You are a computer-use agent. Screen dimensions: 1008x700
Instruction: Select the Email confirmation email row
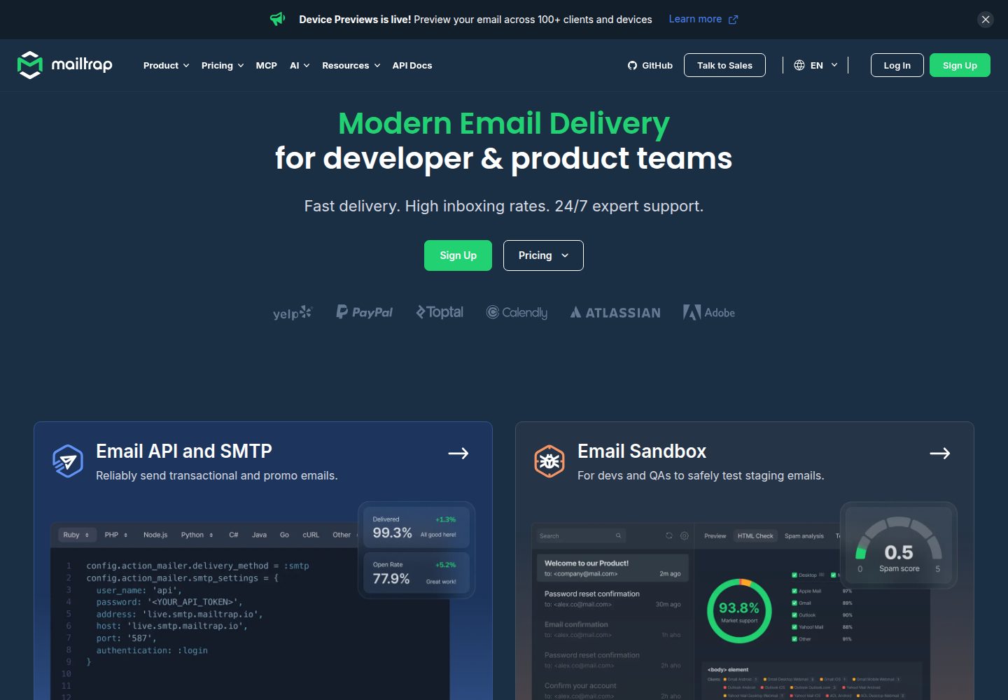point(612,629)
